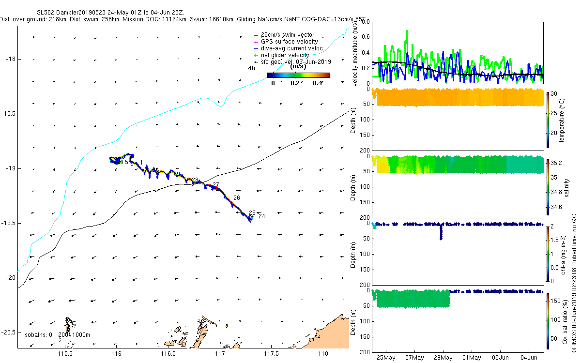The height and width of the screenshot is (363, 581).
Task: Click the 'Dist. over ground: 218km' subtitle line
Action: coord(183,19)
